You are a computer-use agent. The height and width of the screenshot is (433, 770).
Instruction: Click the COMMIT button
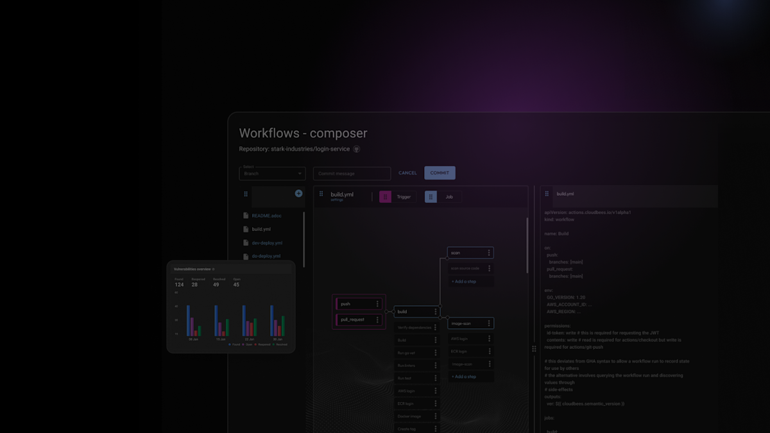440,173
